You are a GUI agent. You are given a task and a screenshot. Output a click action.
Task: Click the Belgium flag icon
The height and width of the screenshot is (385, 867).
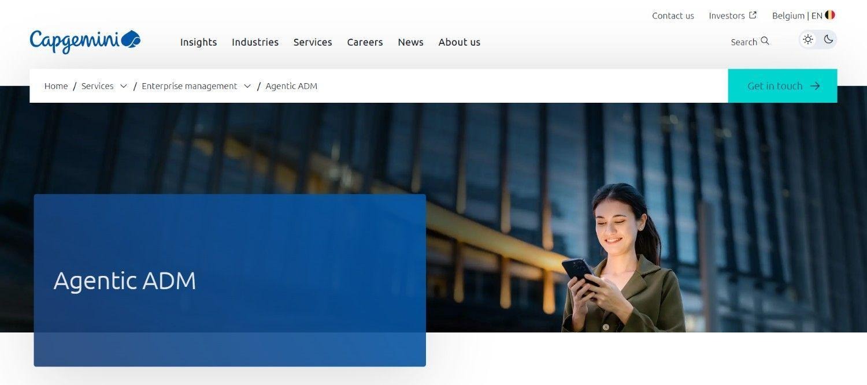pyautogui.click(x=830, y=15)
